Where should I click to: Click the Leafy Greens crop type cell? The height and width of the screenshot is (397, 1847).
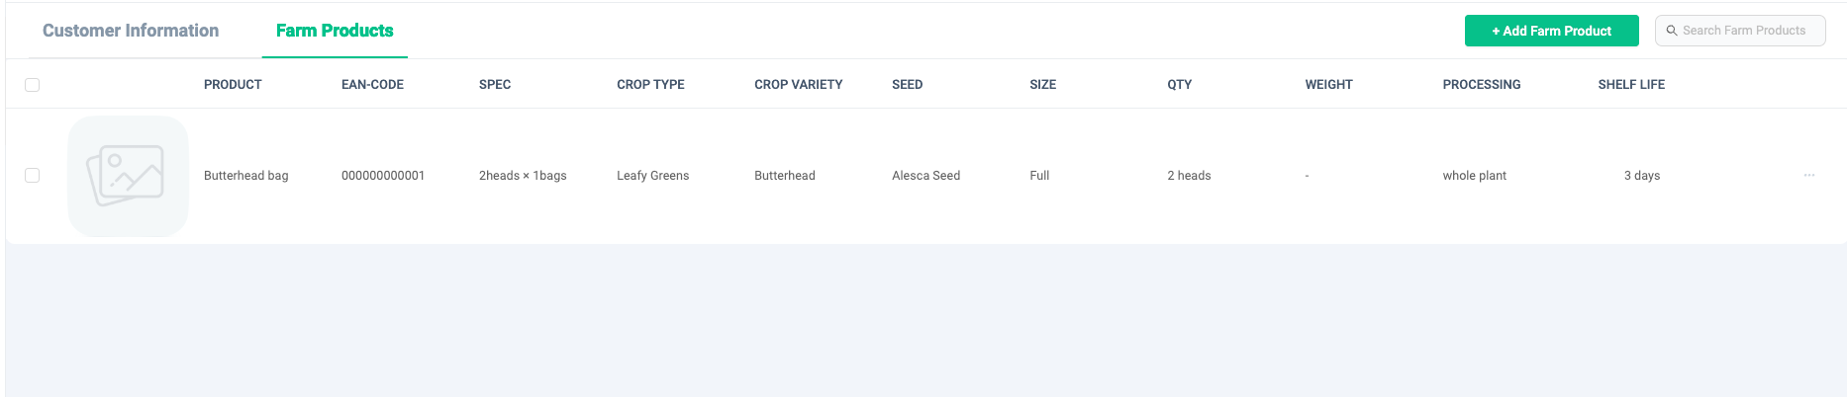pyautogui.click(x=652, y=176)
